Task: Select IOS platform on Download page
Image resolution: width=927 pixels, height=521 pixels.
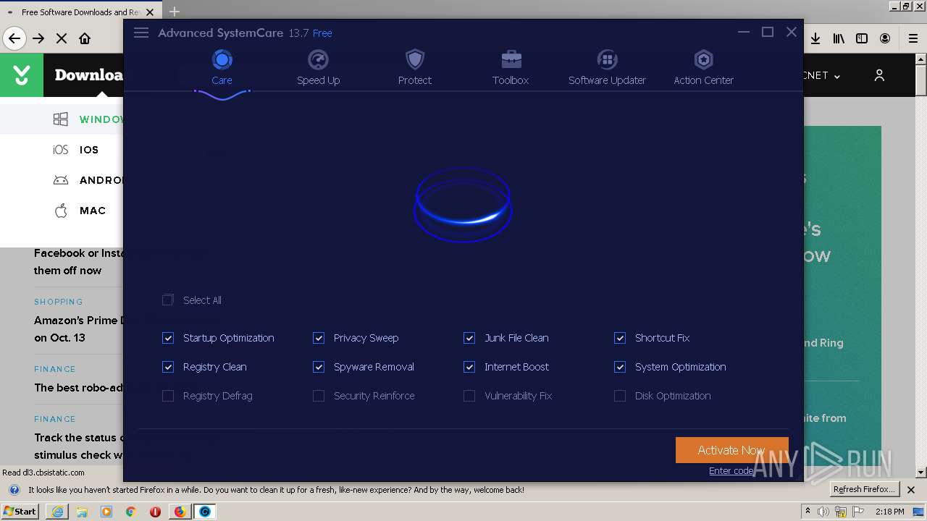Action: click(75, 150)
